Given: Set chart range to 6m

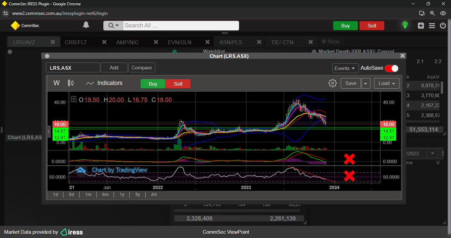Looking at the screenshot, I should (105, 194).
